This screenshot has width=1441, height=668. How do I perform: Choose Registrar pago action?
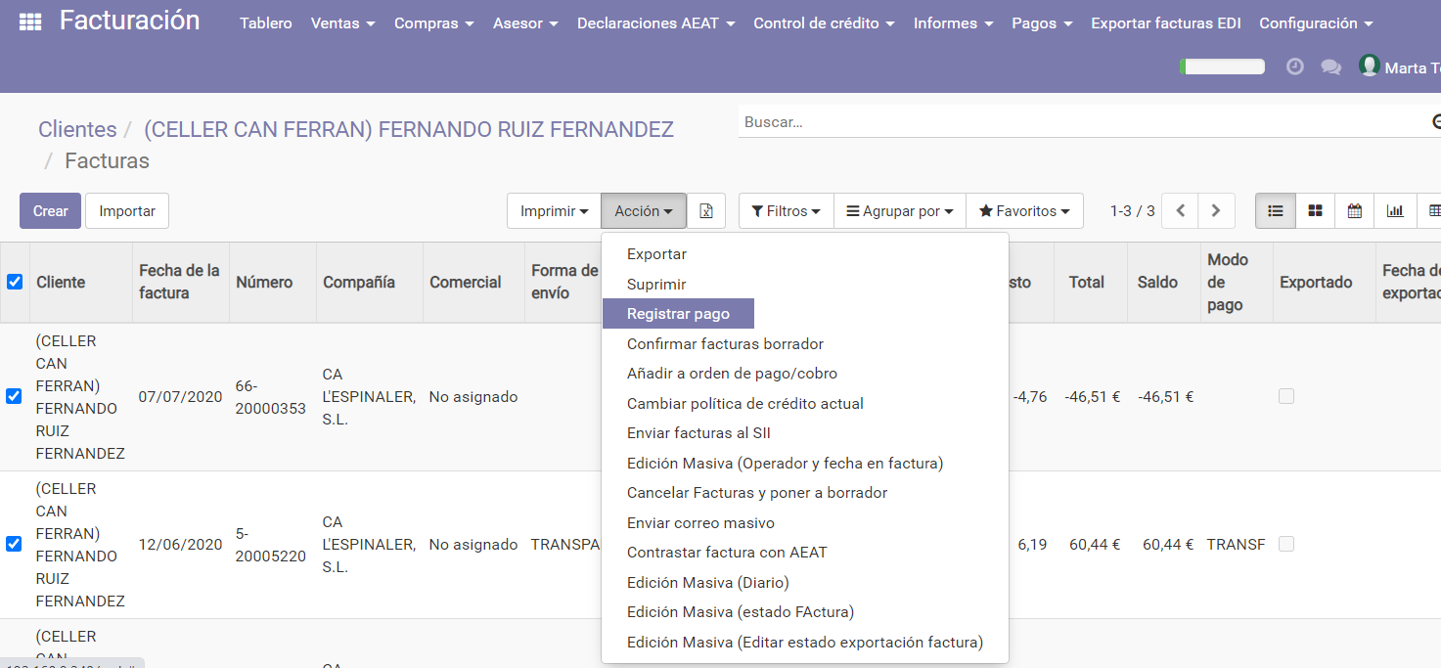[678, 314]
